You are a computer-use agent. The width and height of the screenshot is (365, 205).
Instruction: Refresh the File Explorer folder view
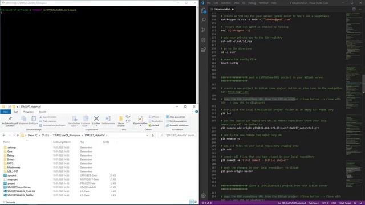(153, 136)
